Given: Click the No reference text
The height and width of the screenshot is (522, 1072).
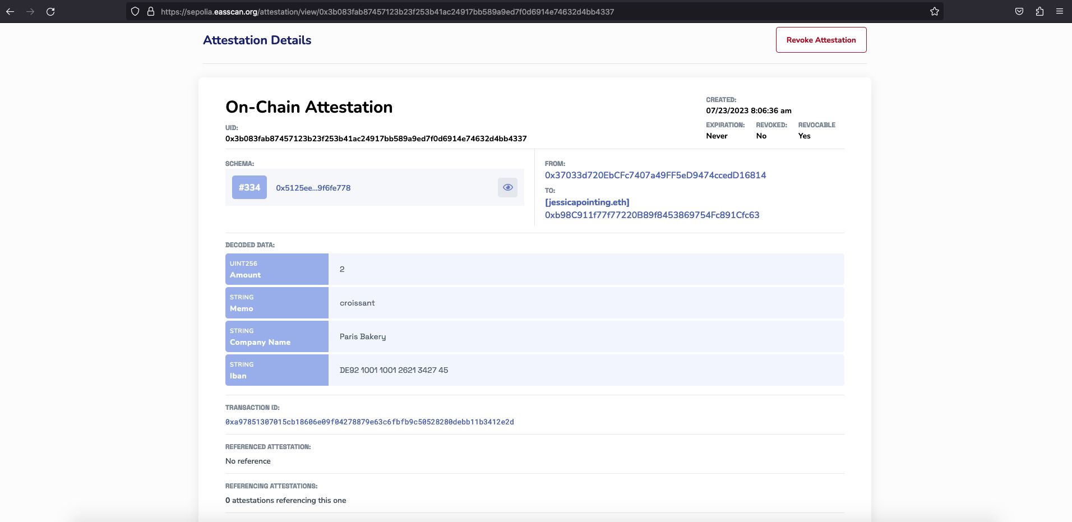Looking at the screenshot, I should click(x=248, y=461).
